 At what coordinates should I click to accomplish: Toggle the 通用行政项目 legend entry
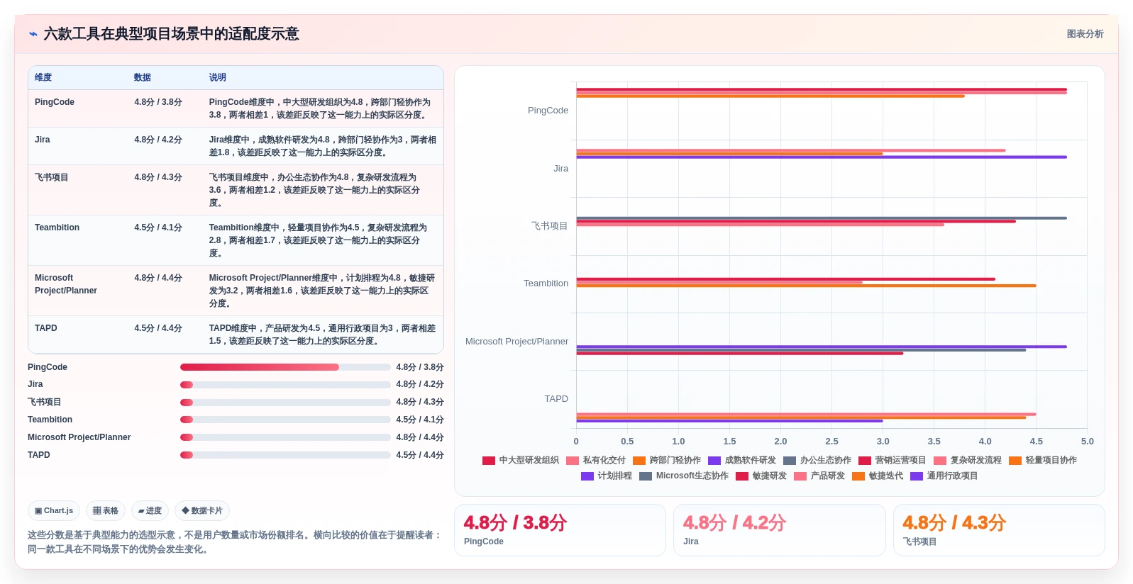point(944,476)
